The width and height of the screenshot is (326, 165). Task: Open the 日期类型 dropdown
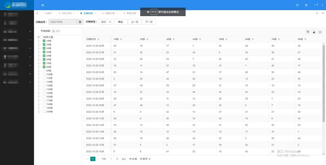[105, 22]
